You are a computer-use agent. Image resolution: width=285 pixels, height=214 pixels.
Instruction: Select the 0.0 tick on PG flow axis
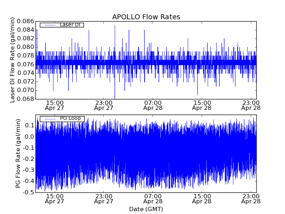[x=30, y=137]
